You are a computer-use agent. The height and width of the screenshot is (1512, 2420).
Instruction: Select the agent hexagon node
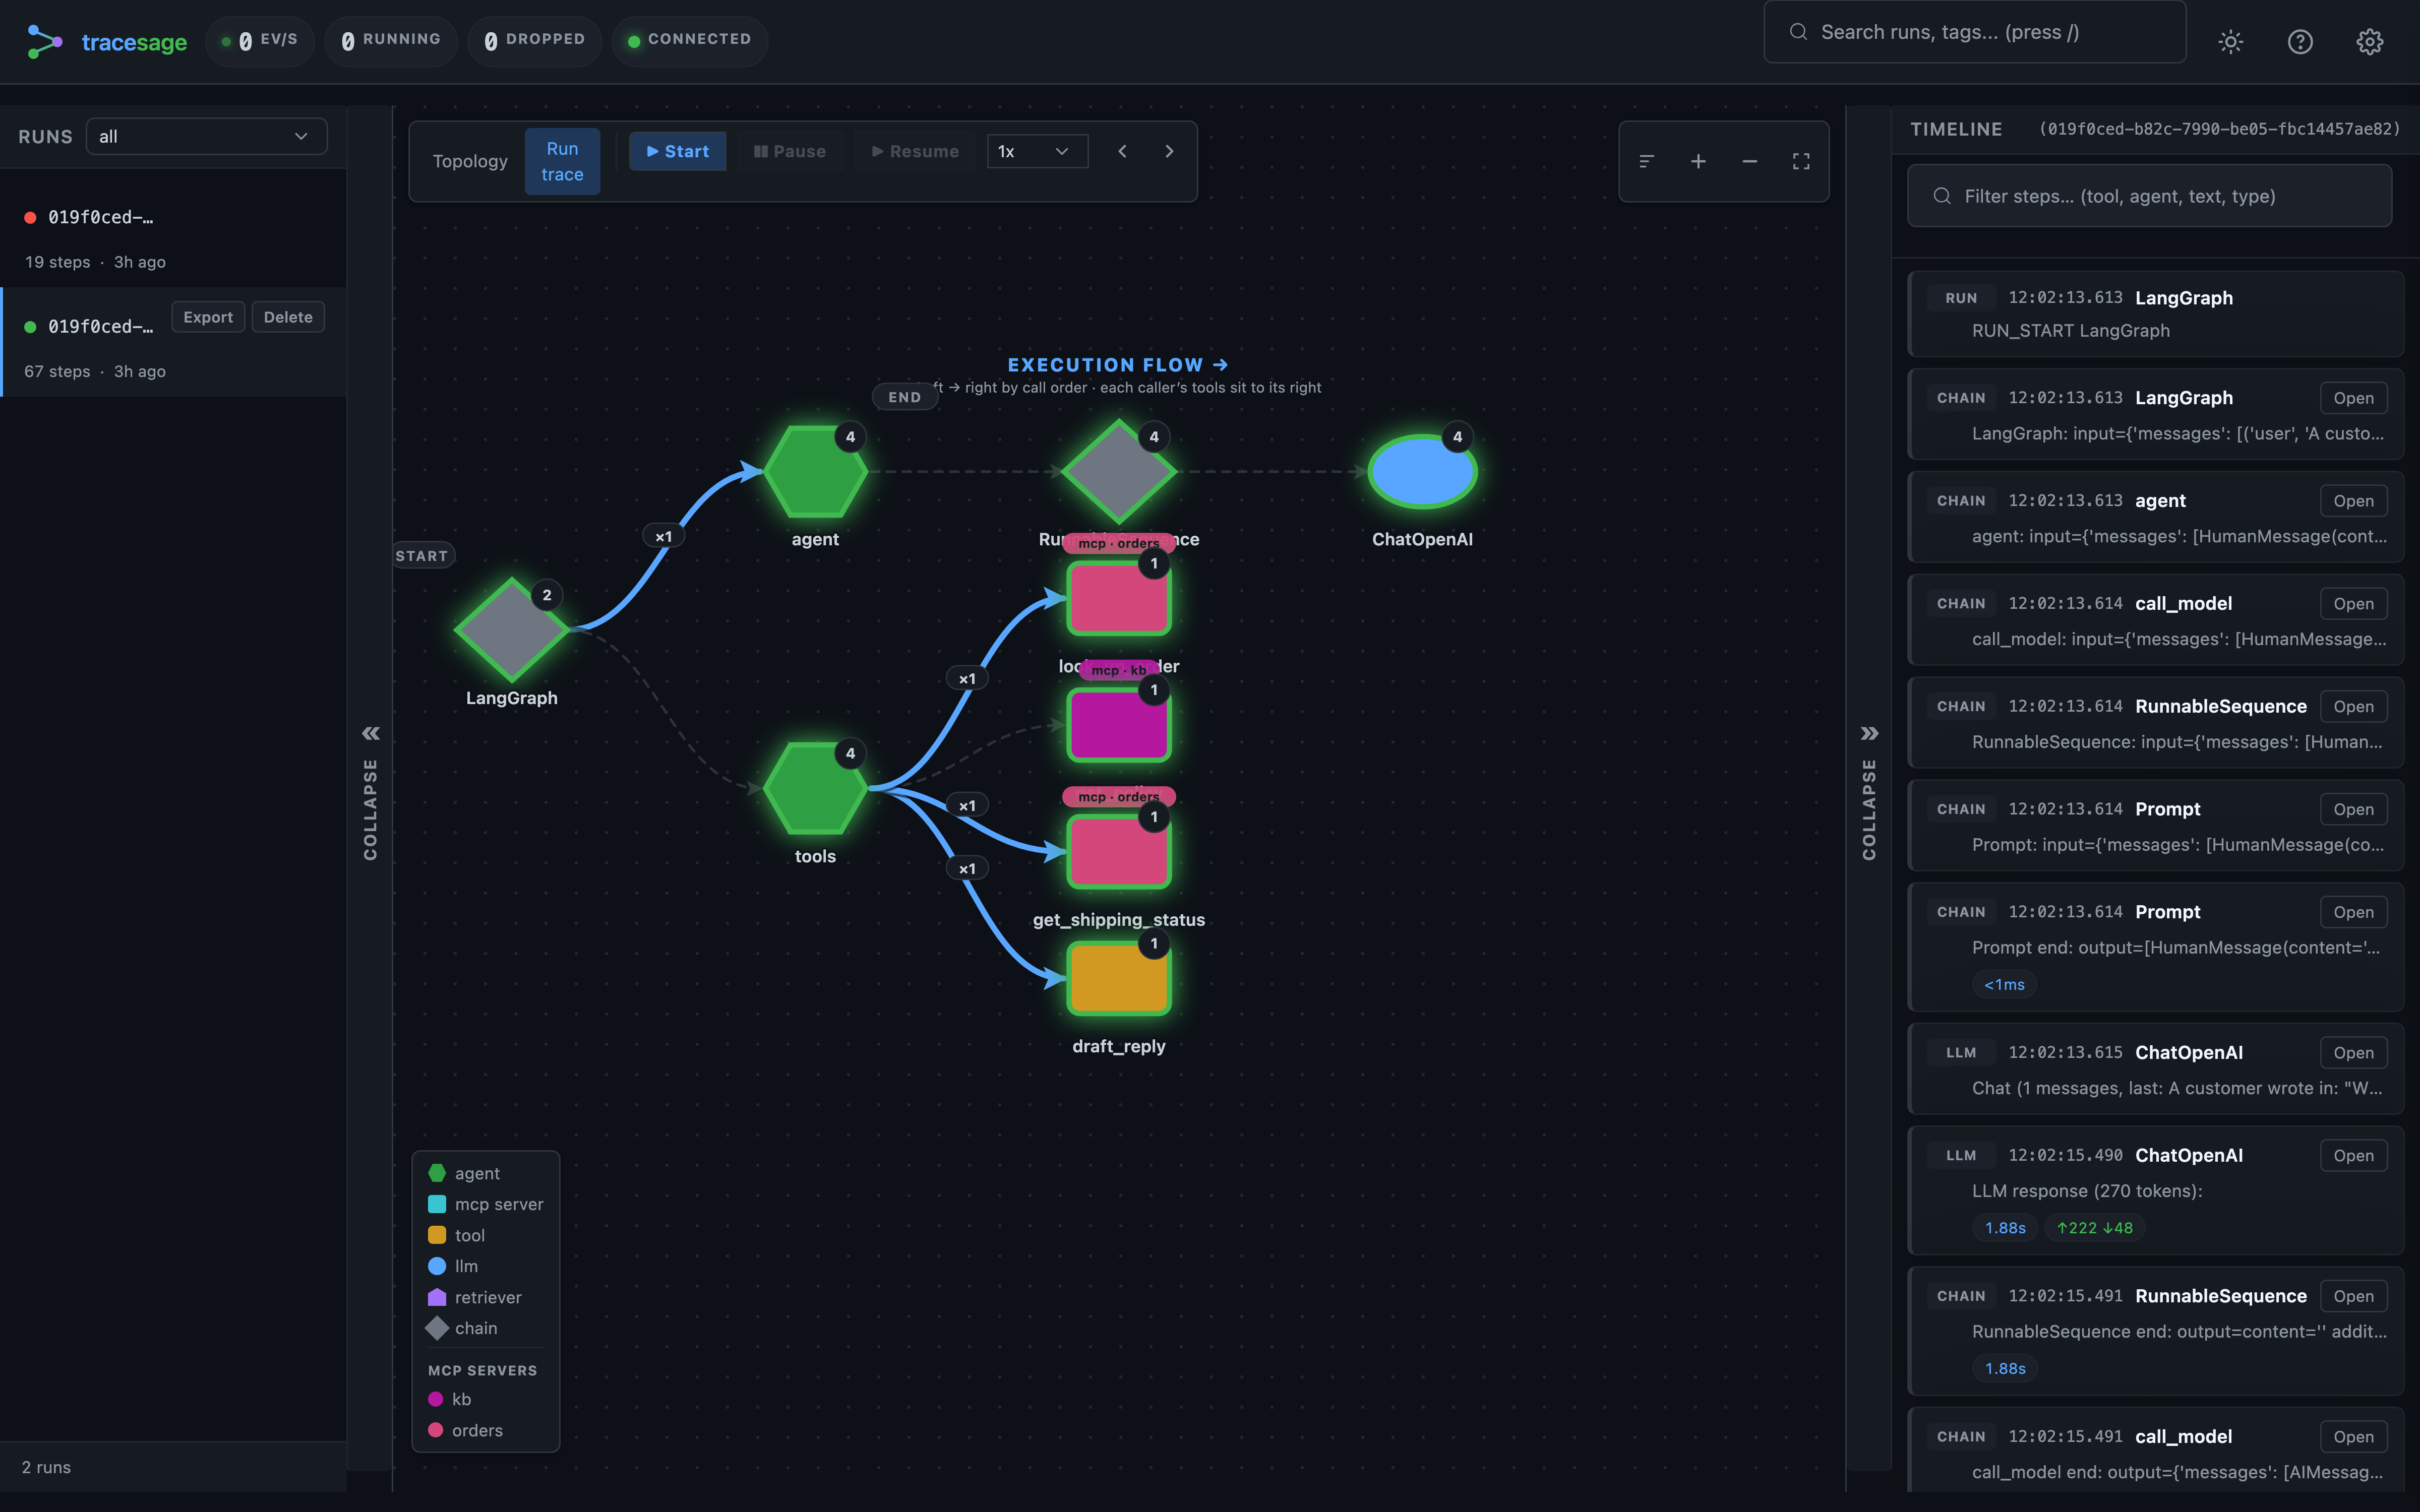(815, 471)
